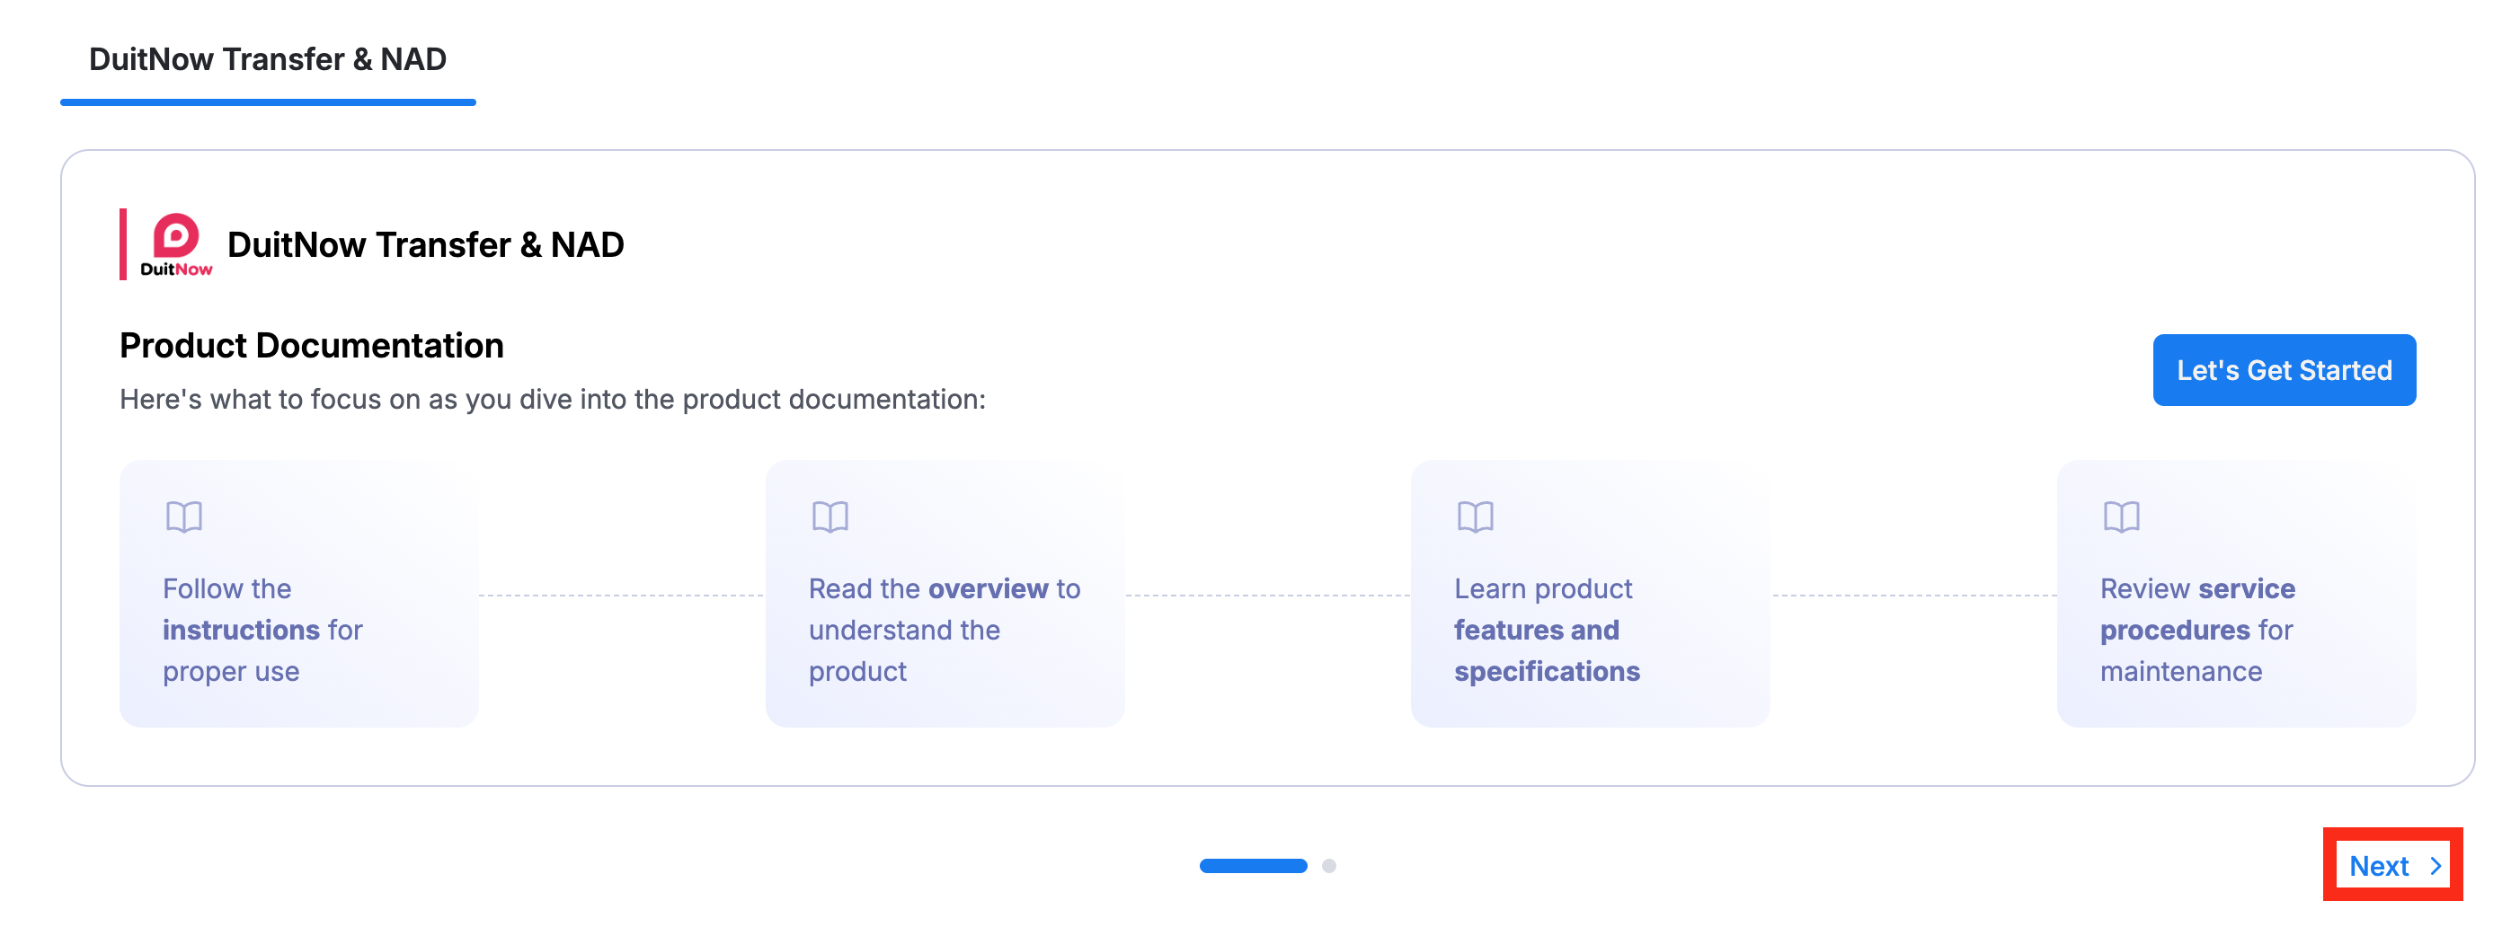
Task: Expand the Read the overview card
Action: point(944,593)
